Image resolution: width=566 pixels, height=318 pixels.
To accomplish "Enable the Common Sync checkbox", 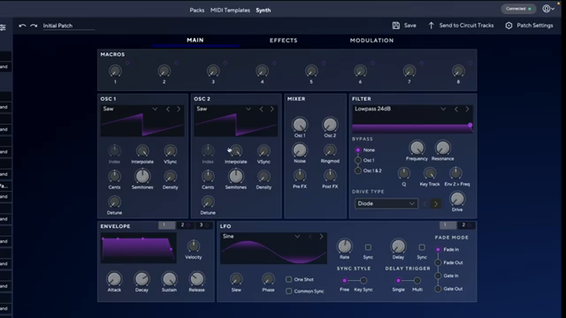I will (289, 291).
